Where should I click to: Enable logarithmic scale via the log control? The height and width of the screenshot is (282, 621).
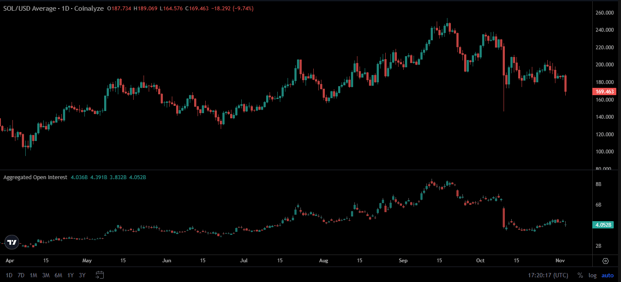pos(592,276)
